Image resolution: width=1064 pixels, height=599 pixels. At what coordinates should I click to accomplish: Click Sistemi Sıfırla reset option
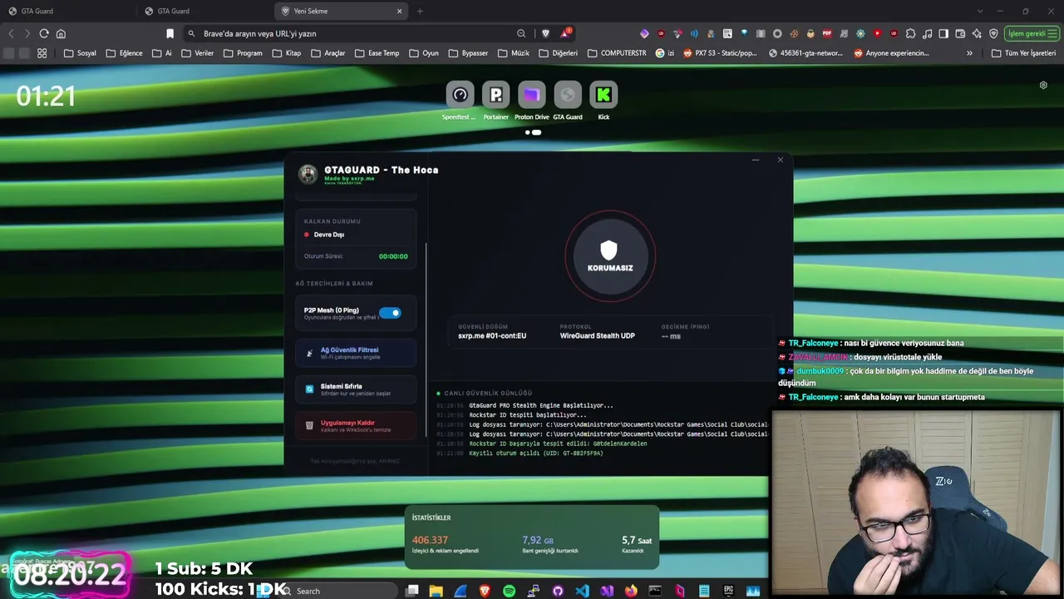coord(356,389)
